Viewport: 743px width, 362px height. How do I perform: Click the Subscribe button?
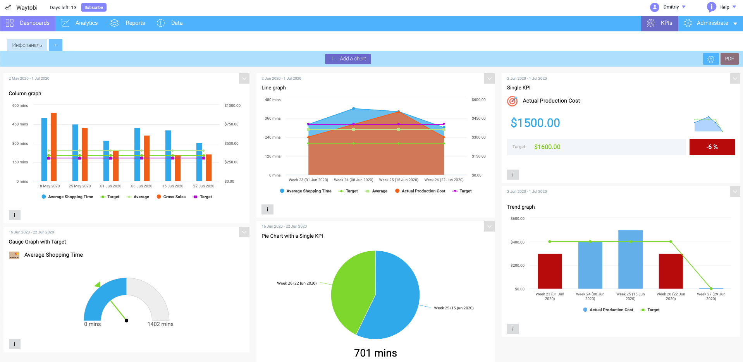tap(94, 7)
